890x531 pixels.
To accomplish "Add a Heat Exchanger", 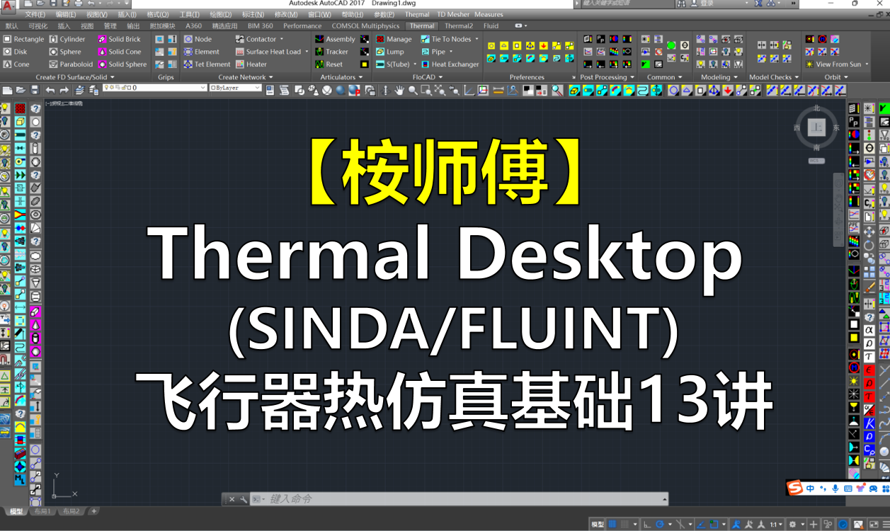I will point(450,64).
